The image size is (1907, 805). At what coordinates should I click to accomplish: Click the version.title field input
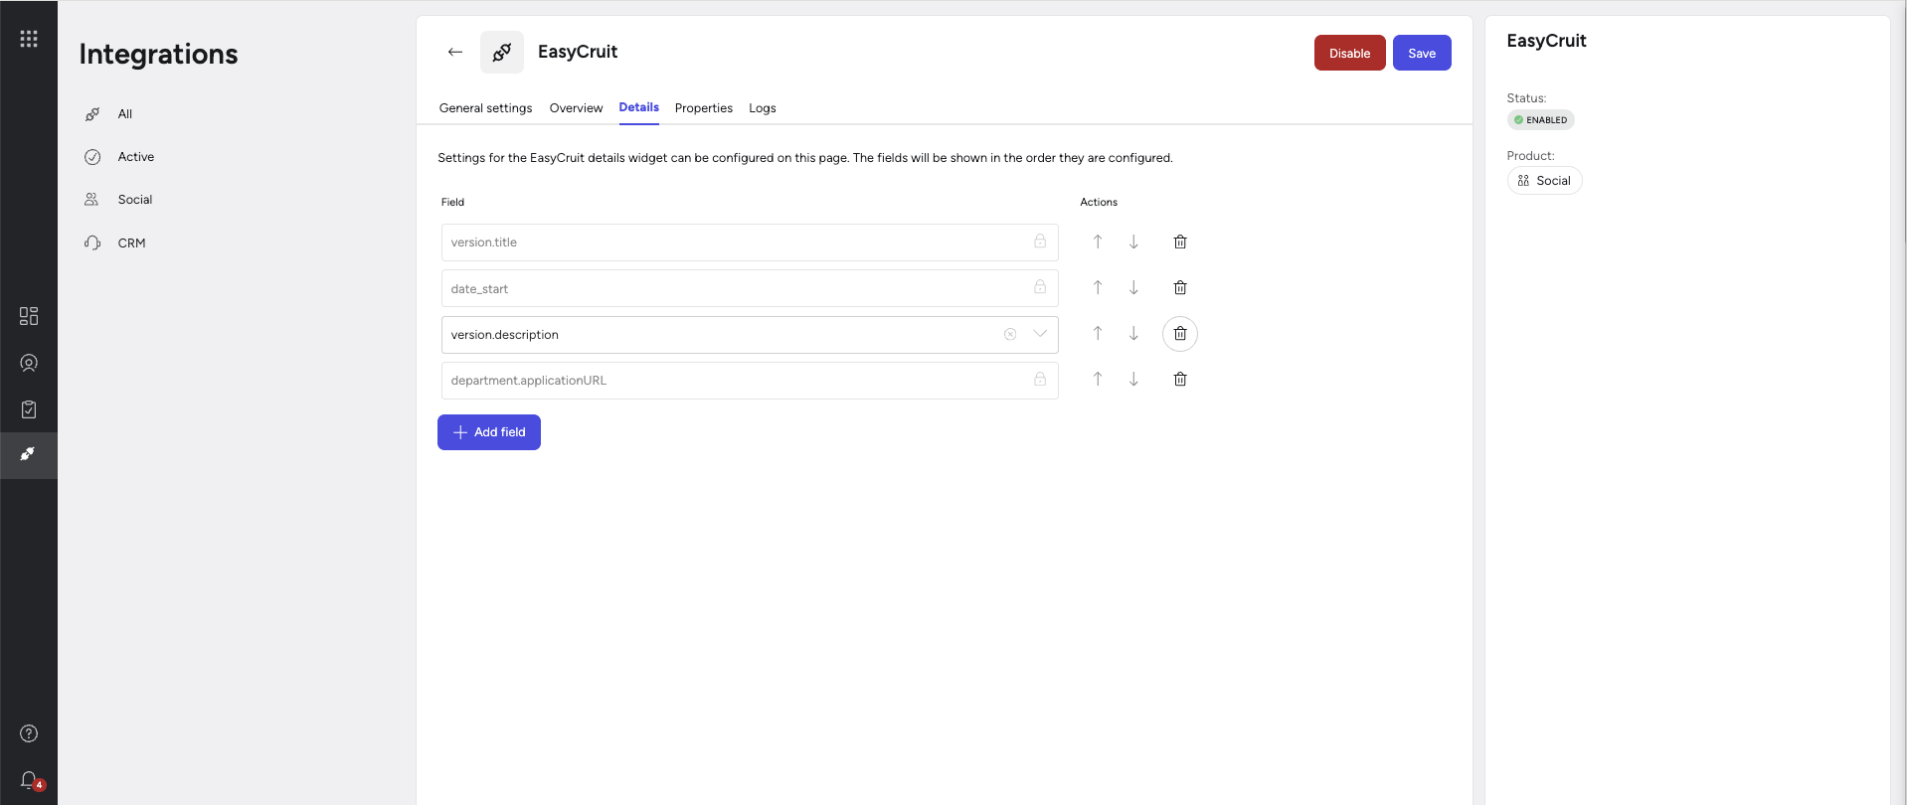point(750,242)
